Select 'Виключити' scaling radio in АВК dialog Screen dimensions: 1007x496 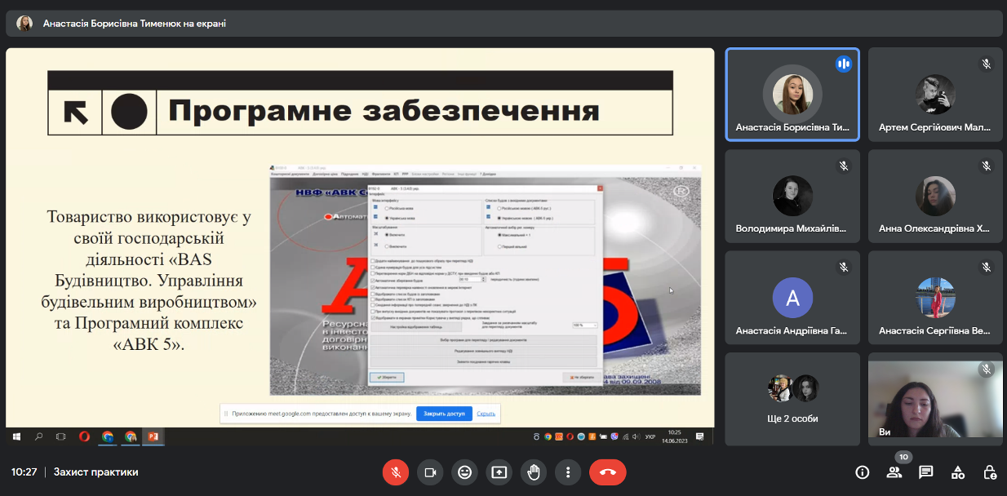pos(387,246)
